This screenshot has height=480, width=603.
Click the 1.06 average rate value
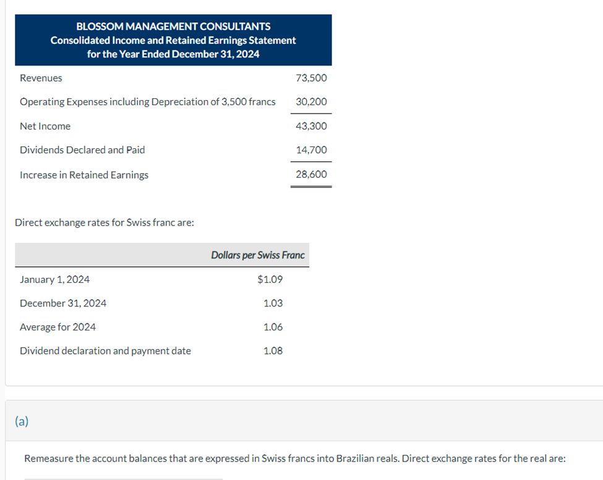point(273,327)
